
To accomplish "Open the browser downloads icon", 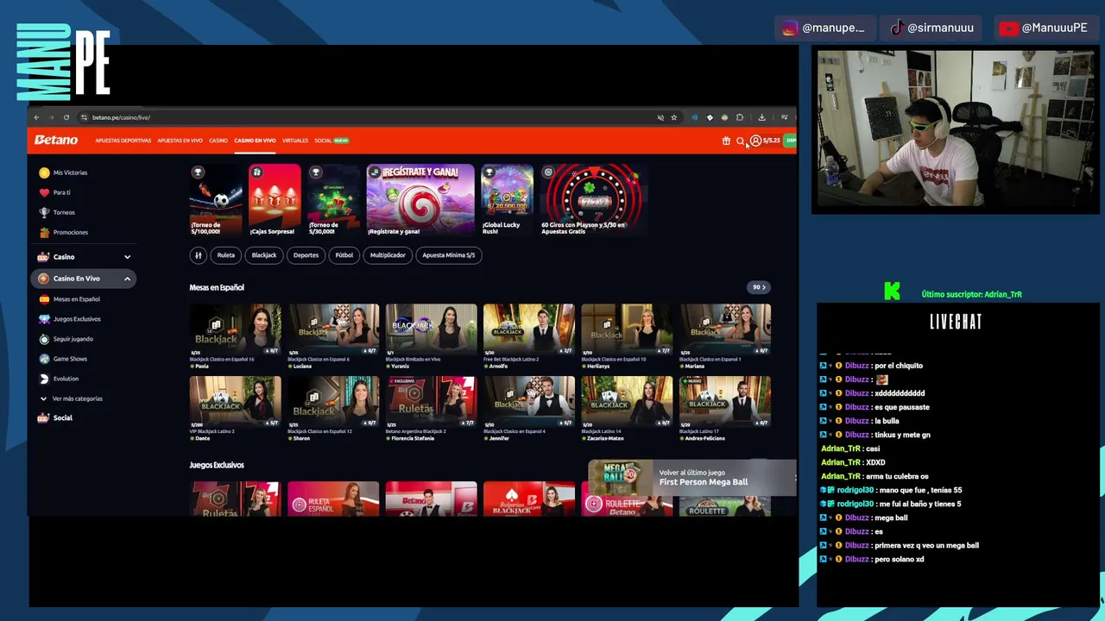I will [x=761, y=117].
